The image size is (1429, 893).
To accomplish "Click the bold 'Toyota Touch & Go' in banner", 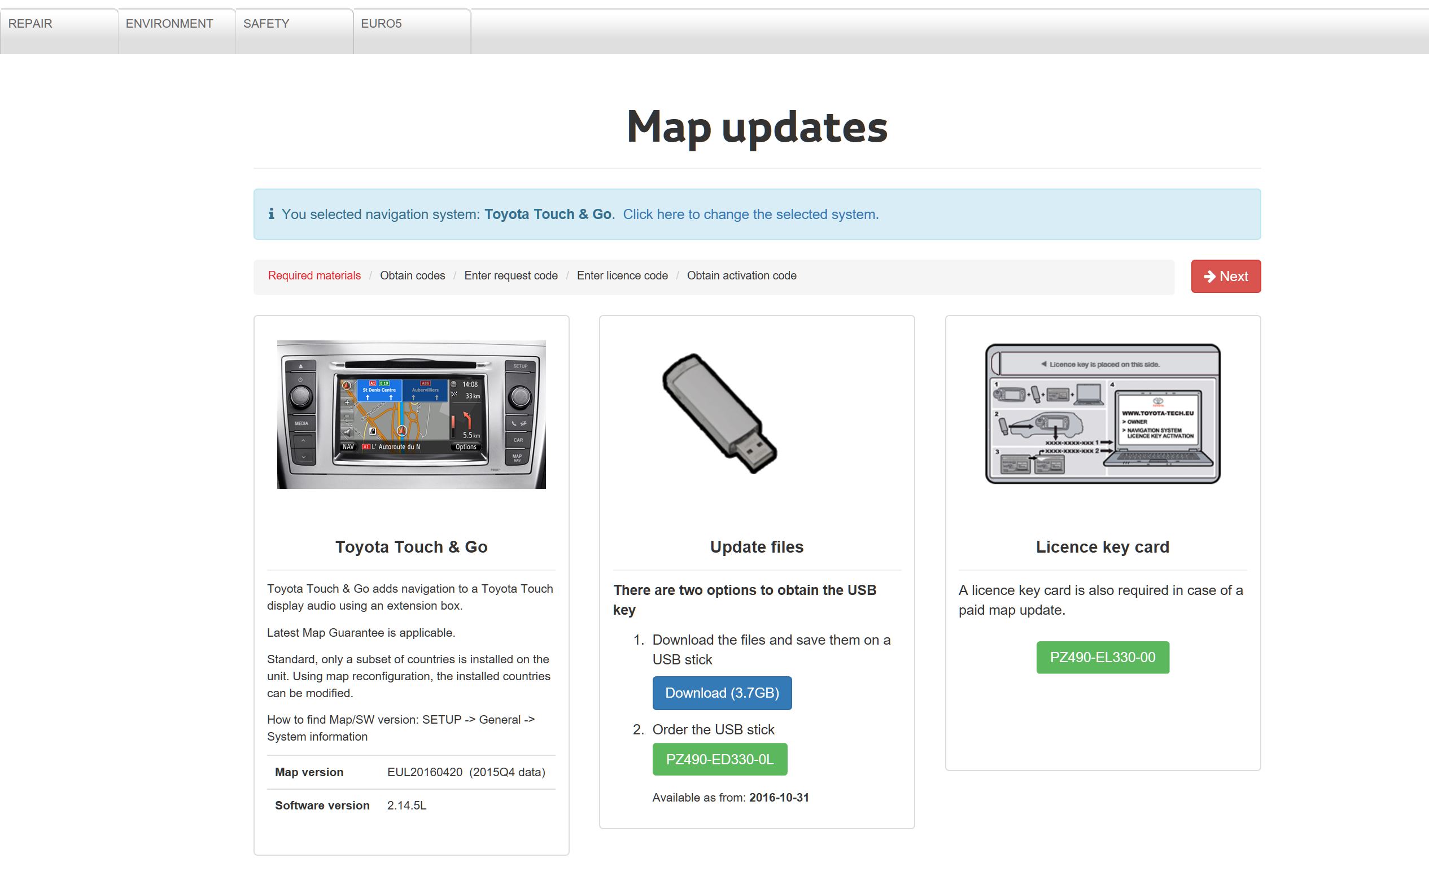I will pos(548,215).
